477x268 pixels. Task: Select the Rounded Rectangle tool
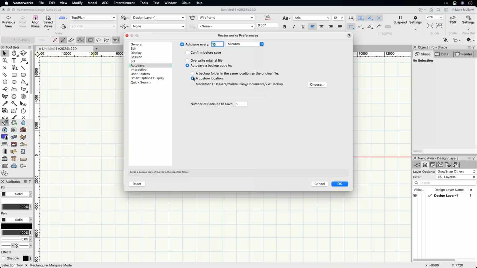[x=23, y=75]
